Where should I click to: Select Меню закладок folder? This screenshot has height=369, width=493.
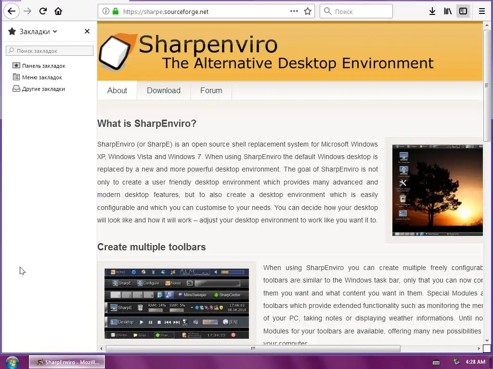click(38, 77)
